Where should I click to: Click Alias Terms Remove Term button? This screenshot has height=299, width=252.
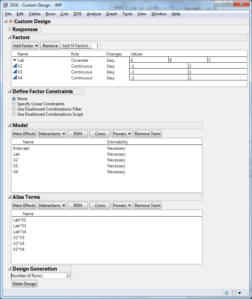[x=148, y=205]
